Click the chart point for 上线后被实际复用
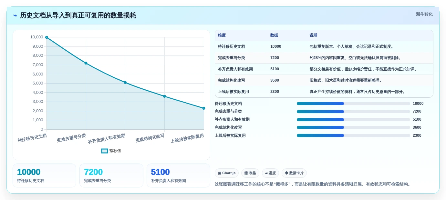Screen dimensions: 446x200 (204, 108)
